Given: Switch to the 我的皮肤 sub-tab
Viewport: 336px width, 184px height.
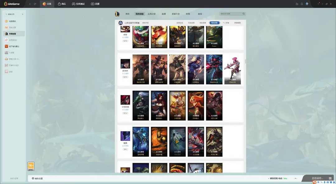Looking at the screenshot, I should tap(214, 23).
